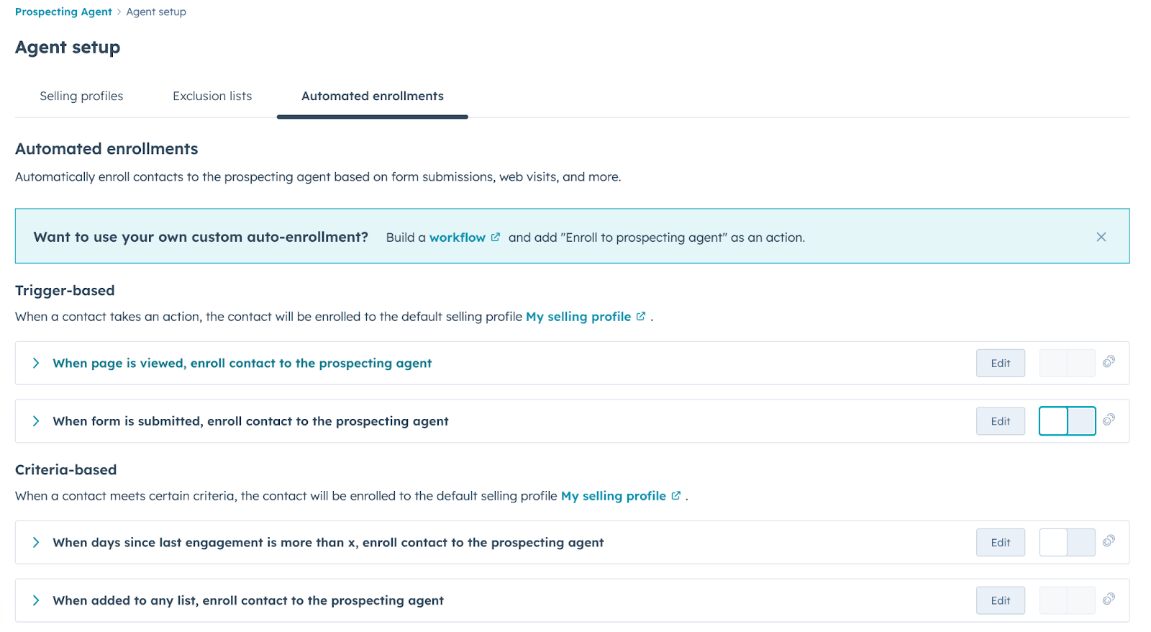Viewport: 1151px width, 632px height.
Task: Edit the page viewed enrollment rule
Action: pos(1000,363)
